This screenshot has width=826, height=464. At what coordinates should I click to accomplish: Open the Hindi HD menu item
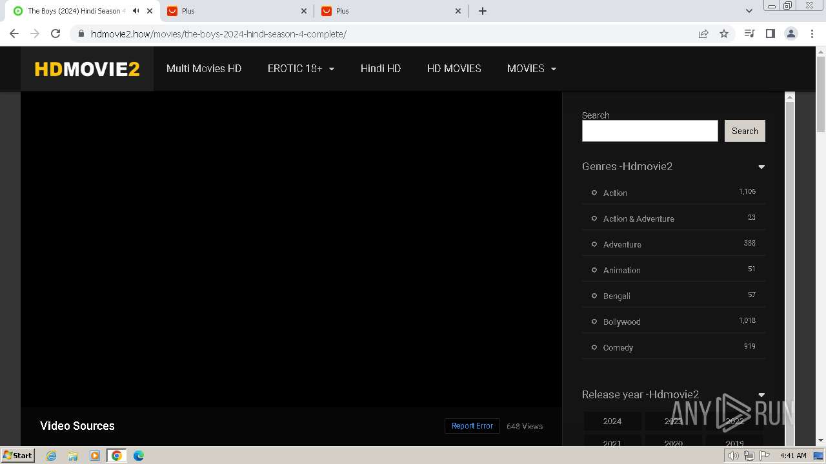[381, 68]
